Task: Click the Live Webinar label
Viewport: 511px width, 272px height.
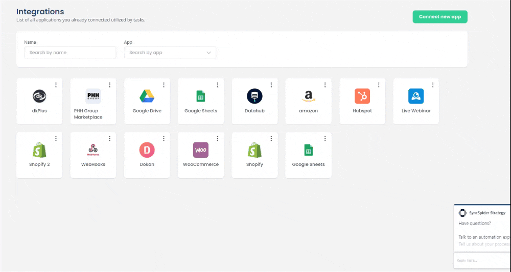Action: 416,111
